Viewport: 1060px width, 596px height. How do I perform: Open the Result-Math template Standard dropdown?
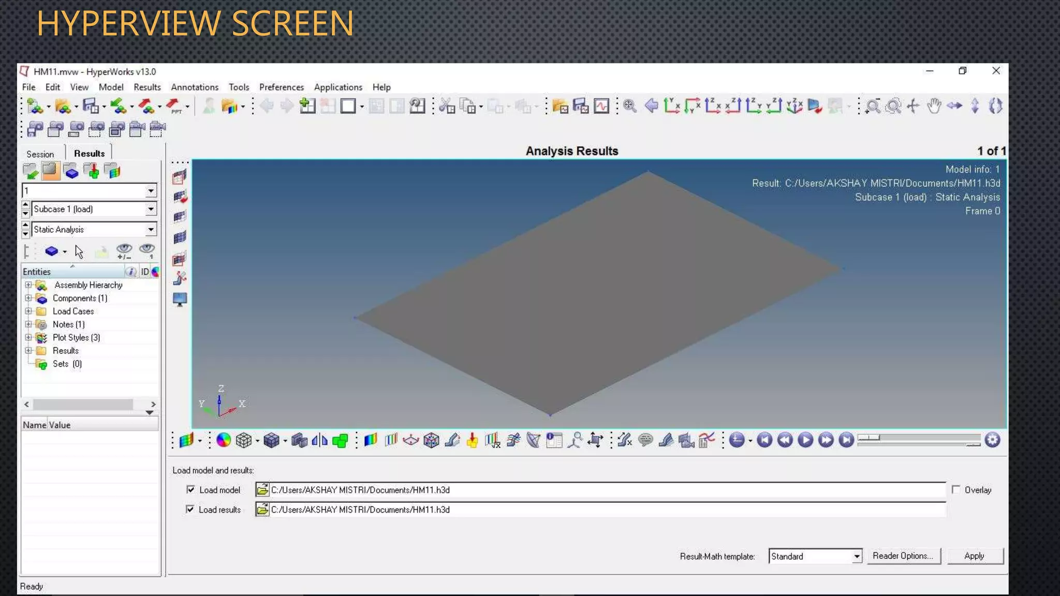point(857,556)
